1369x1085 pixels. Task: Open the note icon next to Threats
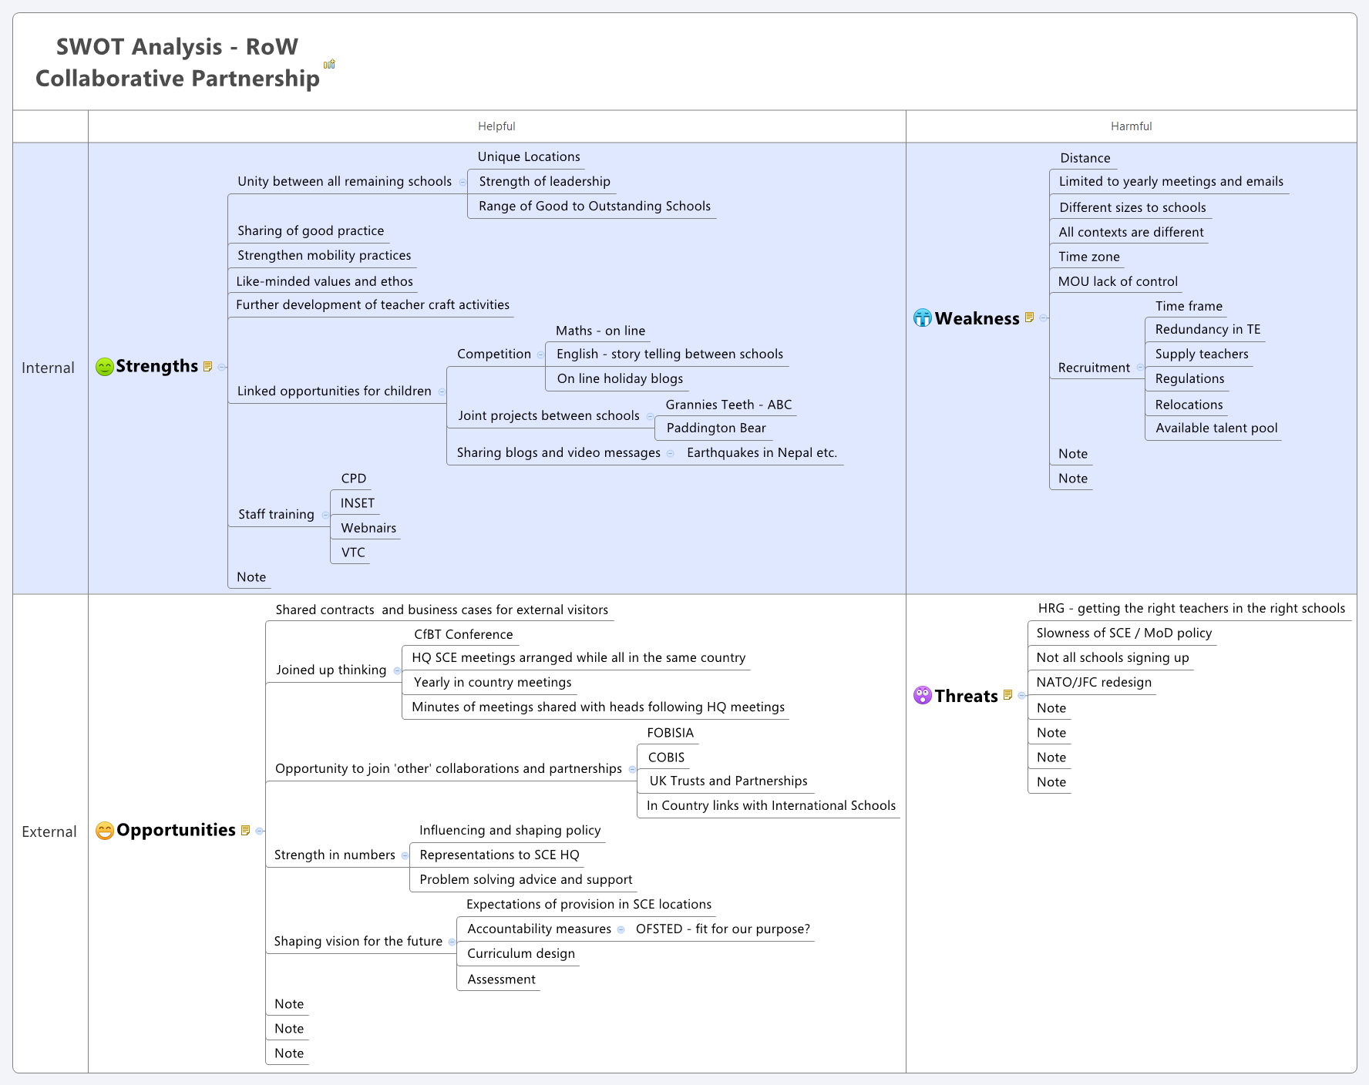[x=1009, y=694]
